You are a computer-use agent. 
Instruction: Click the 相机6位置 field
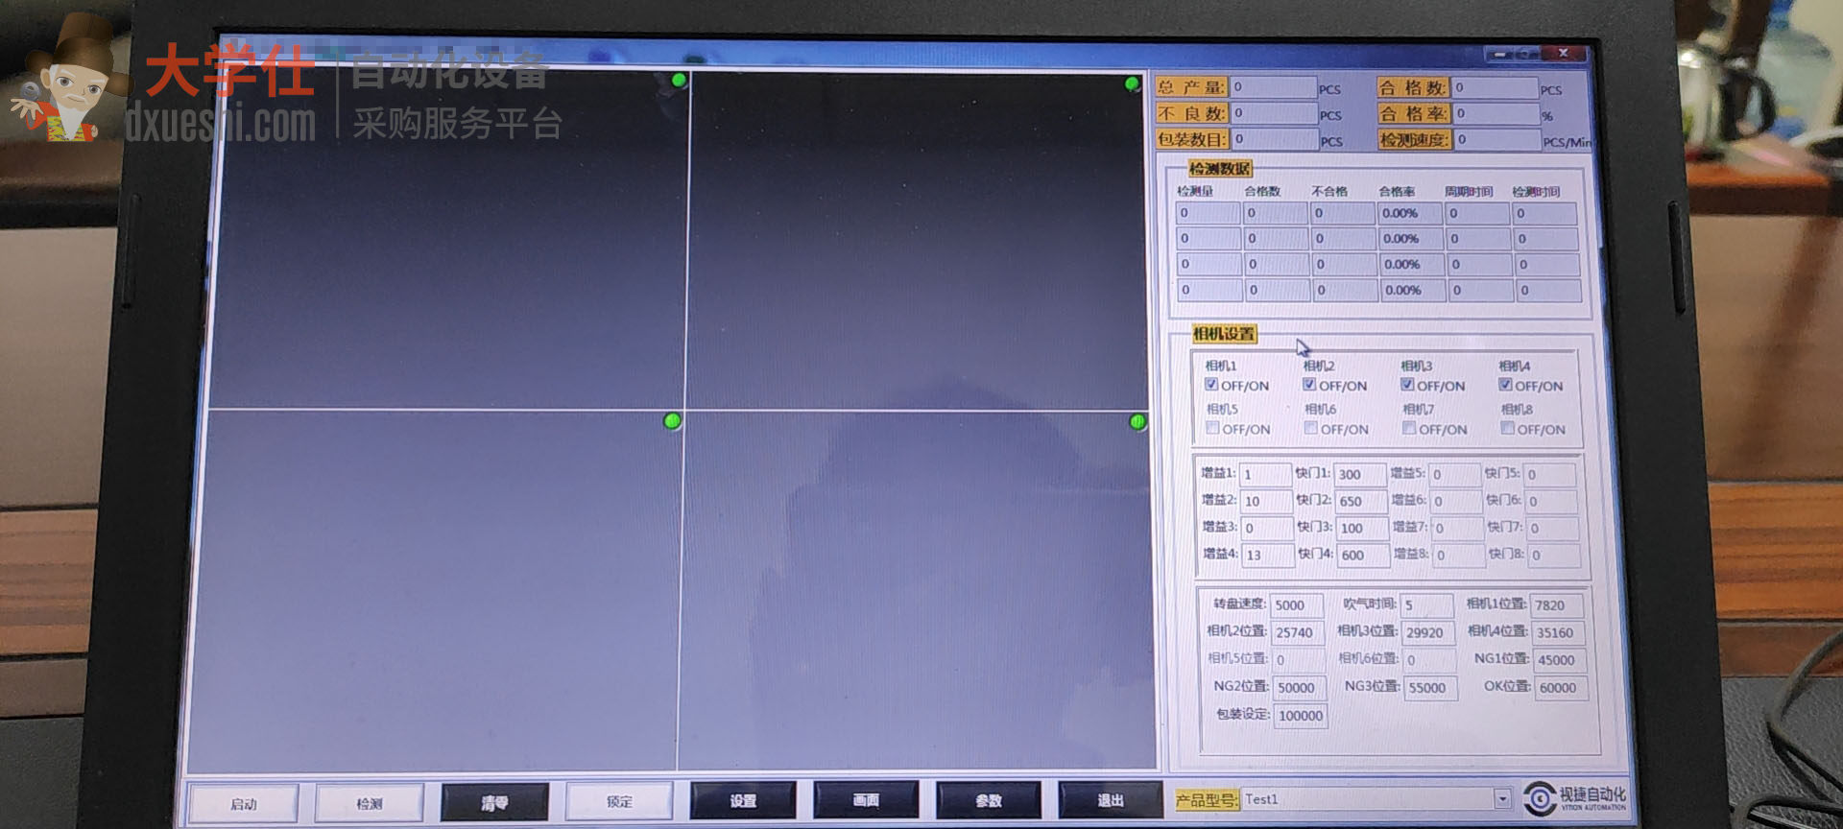pyautogui.click(x=1430, y=660)
